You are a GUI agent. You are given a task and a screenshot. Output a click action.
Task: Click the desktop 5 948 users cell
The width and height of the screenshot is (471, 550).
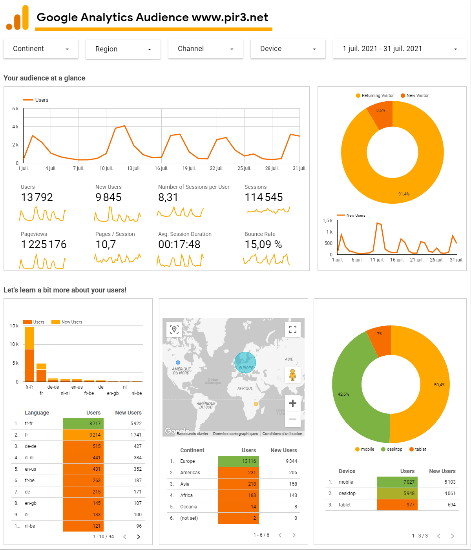397,493
